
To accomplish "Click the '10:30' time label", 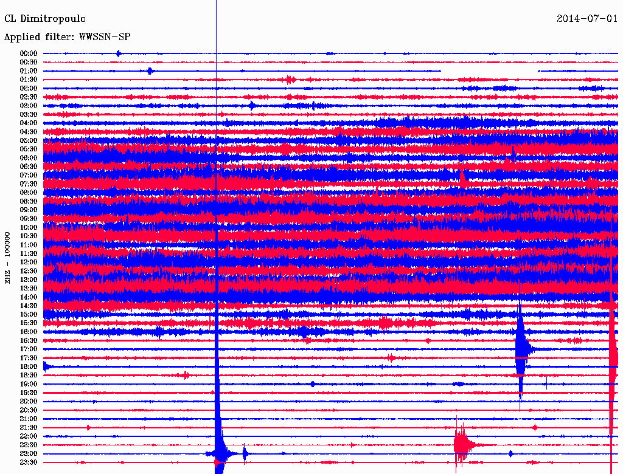I will point(29,236).
